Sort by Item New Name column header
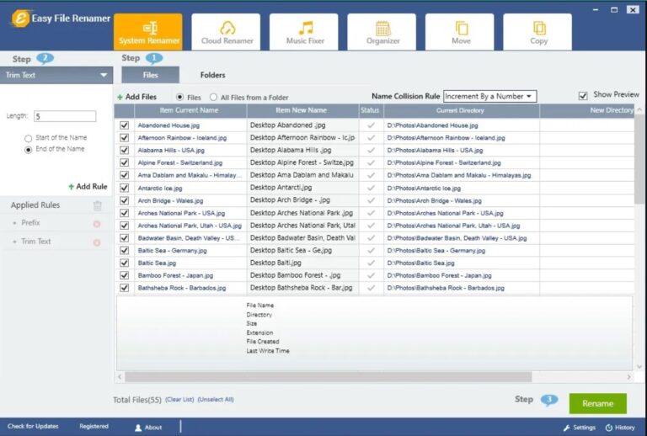 pos(302,110)
